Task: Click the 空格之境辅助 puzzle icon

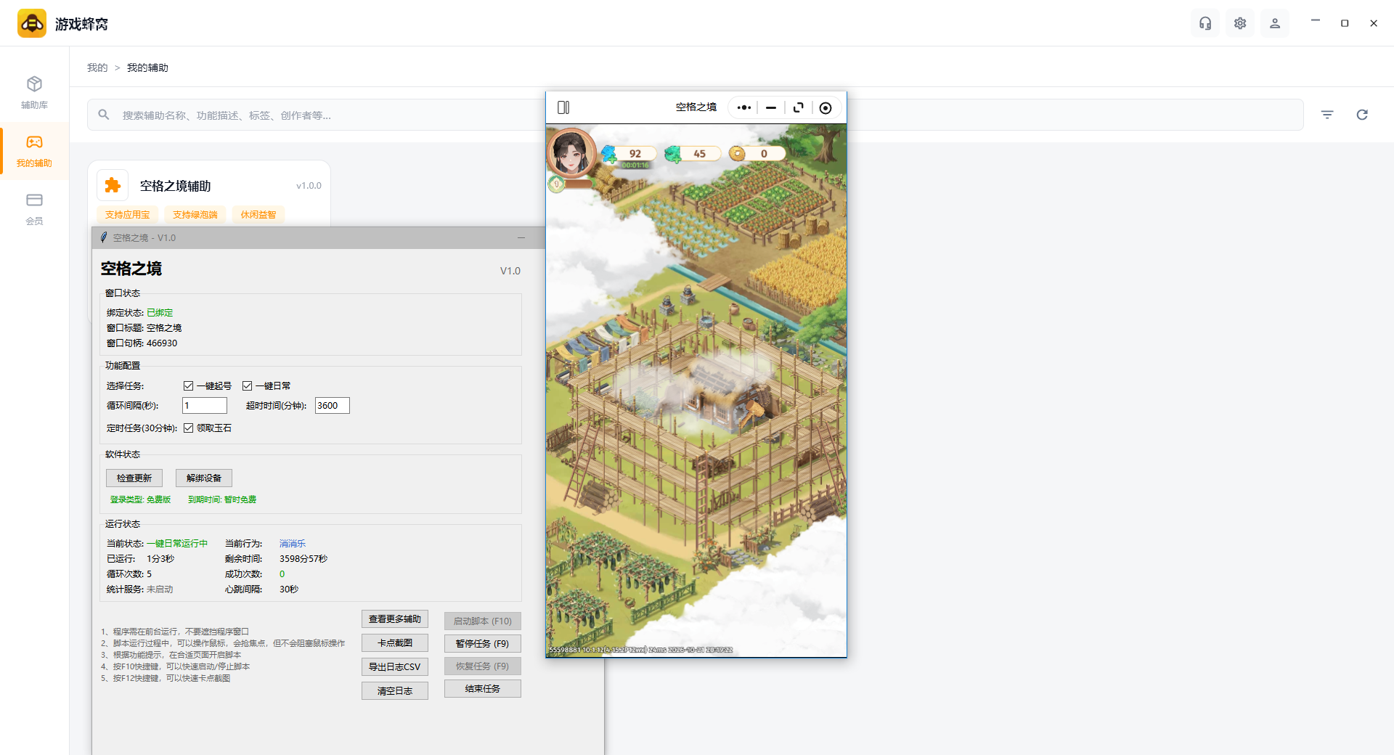Action: (113, 186)
